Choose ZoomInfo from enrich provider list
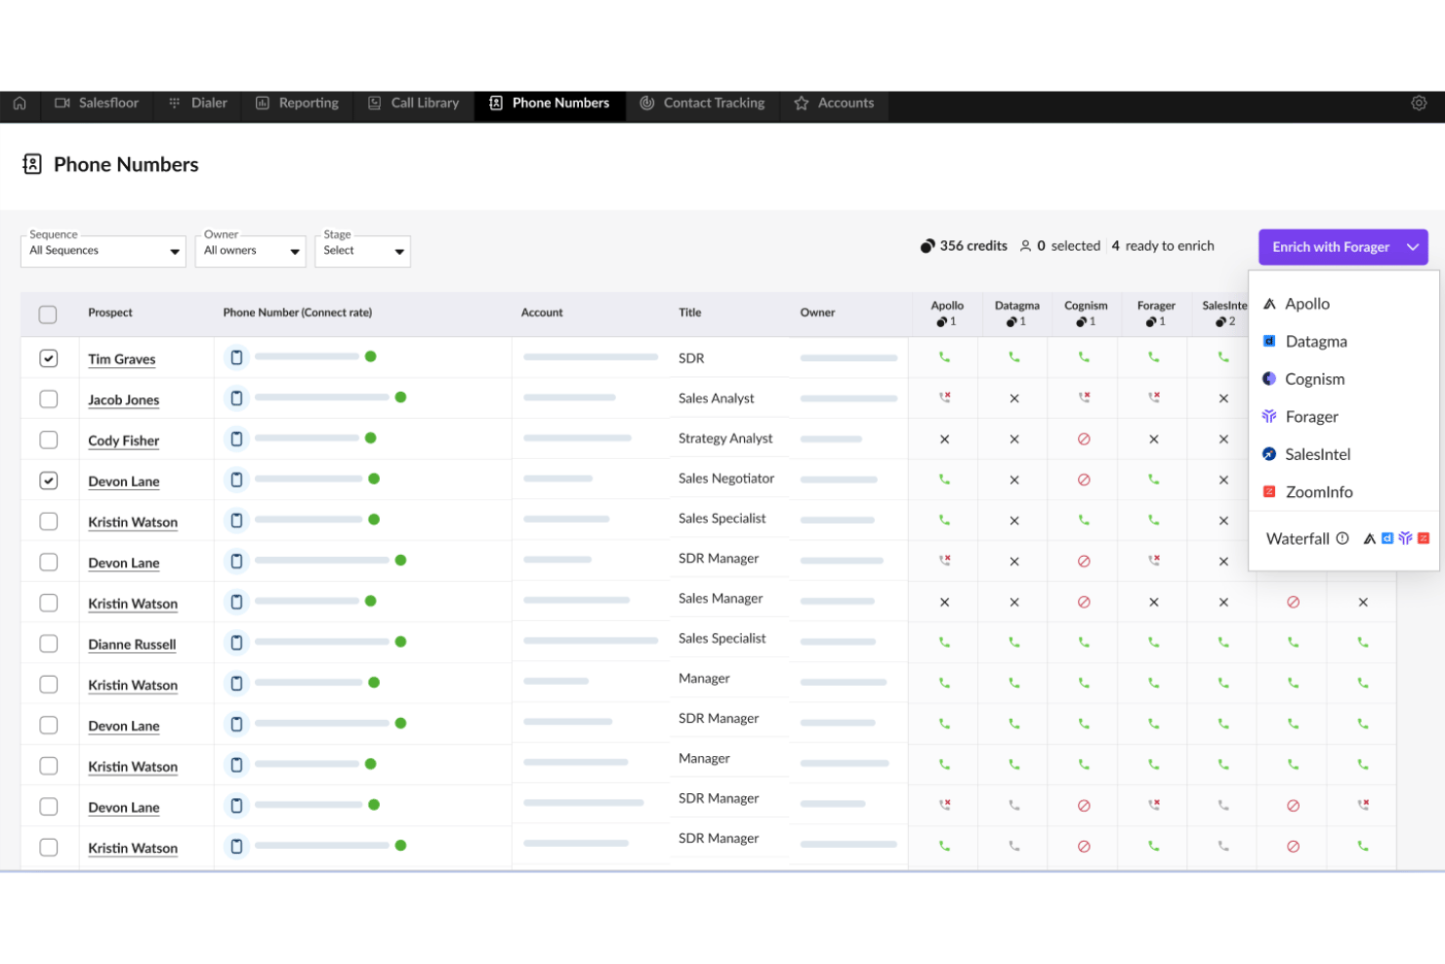 coord(1343,492)
